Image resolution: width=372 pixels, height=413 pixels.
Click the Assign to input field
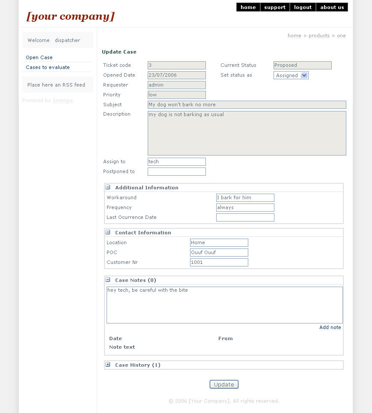[x=176, y=162]
